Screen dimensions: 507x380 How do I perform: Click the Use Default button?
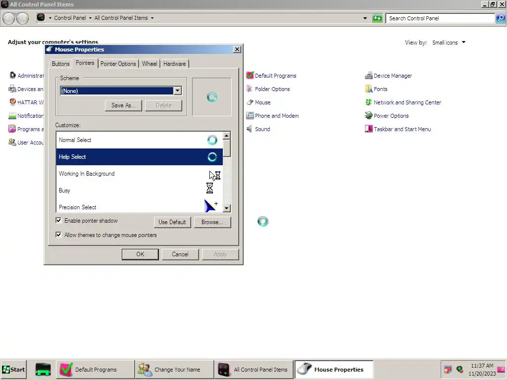coord(172,222)
